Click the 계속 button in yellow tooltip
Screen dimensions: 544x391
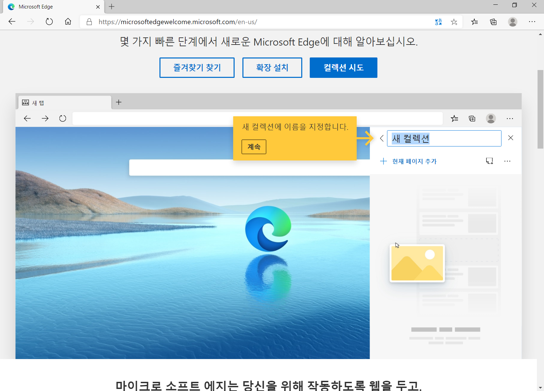point(254,147)
